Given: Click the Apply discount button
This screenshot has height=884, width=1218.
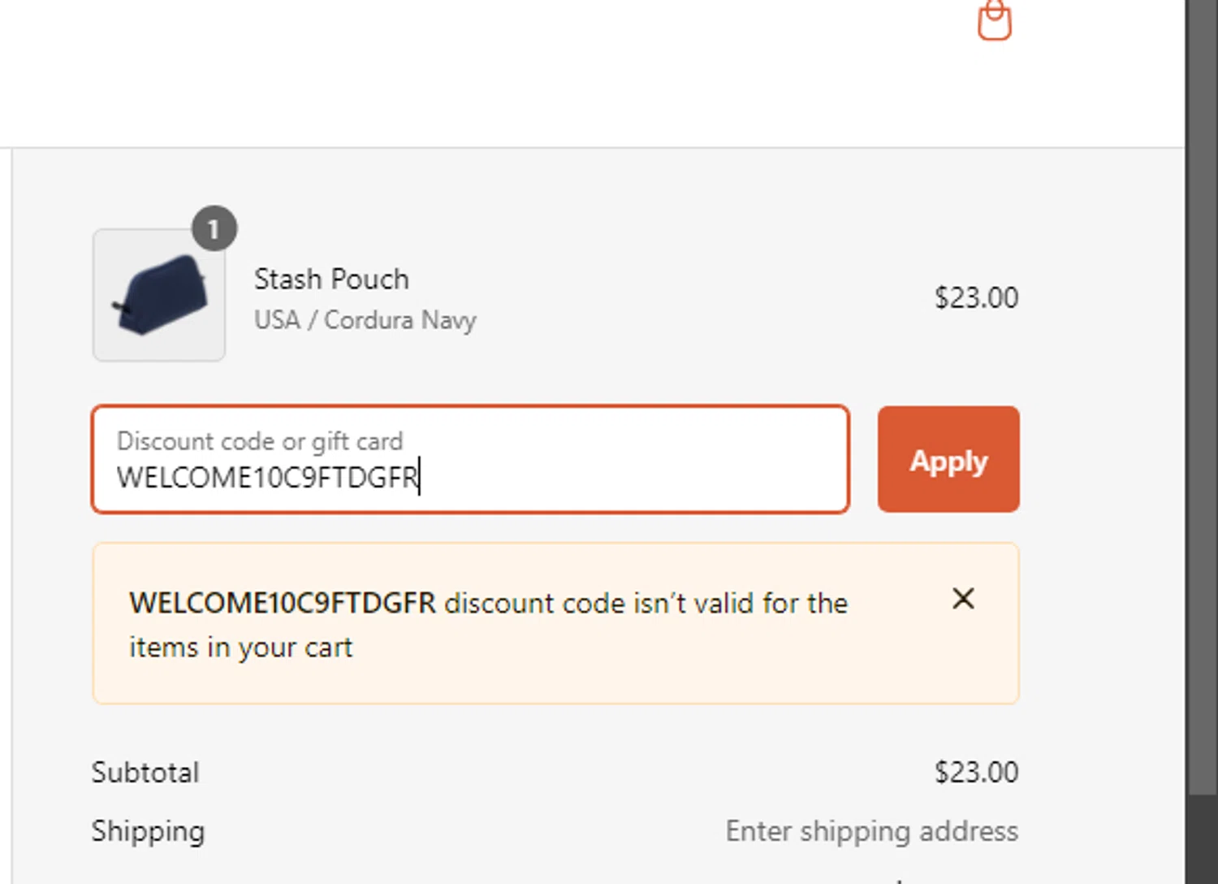Looking at the screenshot, I should [948, 459].
